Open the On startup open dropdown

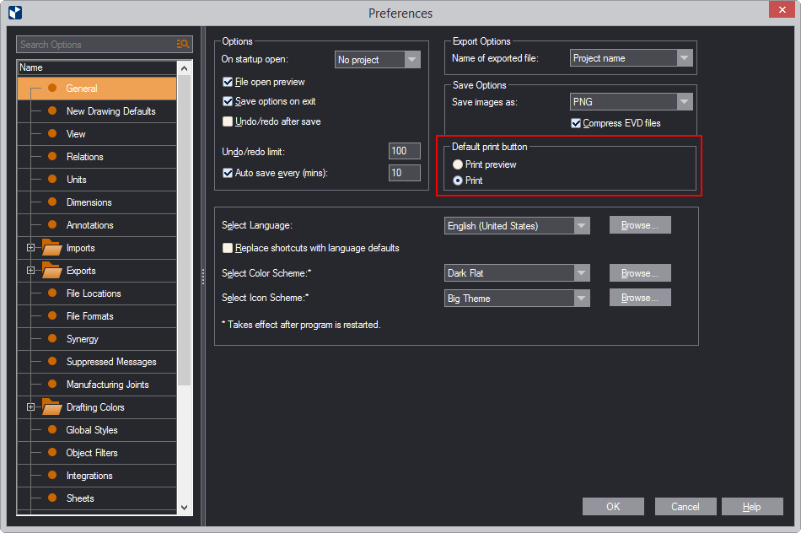point(411,60)
